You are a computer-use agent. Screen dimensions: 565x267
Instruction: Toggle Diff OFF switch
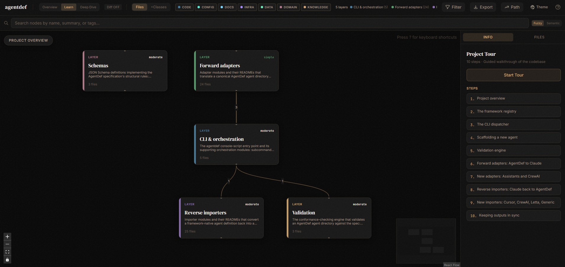[x=113, y=7]
